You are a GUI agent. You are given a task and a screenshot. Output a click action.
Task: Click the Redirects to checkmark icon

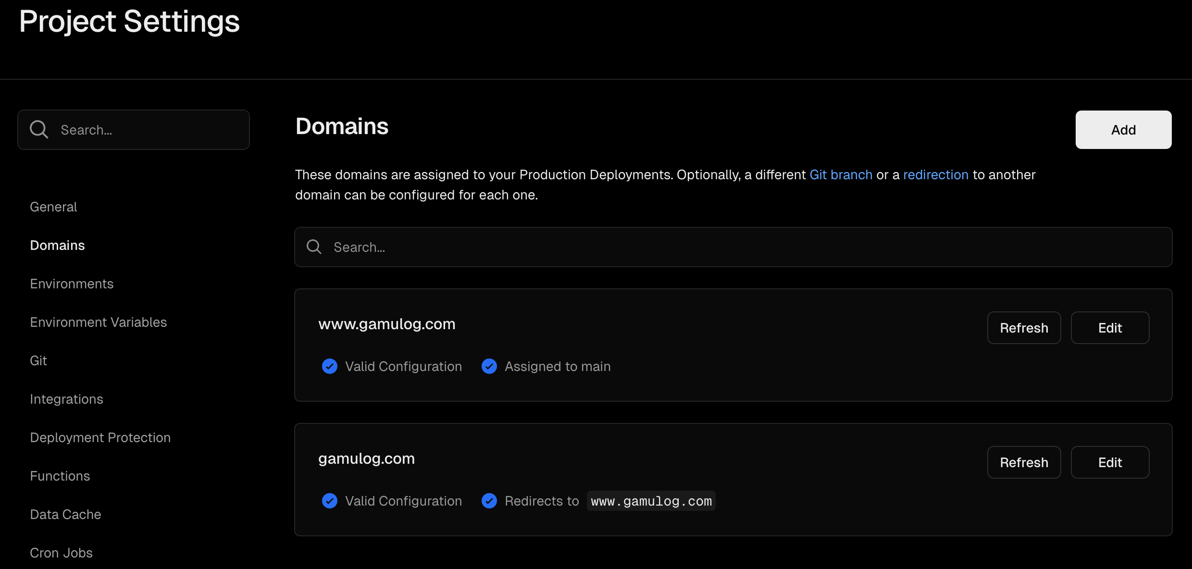489,501
